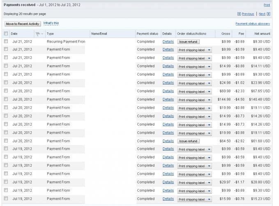Click the Order status/Actions column header
Image resolution: width=279 pixels, height=206 pixels.
[191, 34]
